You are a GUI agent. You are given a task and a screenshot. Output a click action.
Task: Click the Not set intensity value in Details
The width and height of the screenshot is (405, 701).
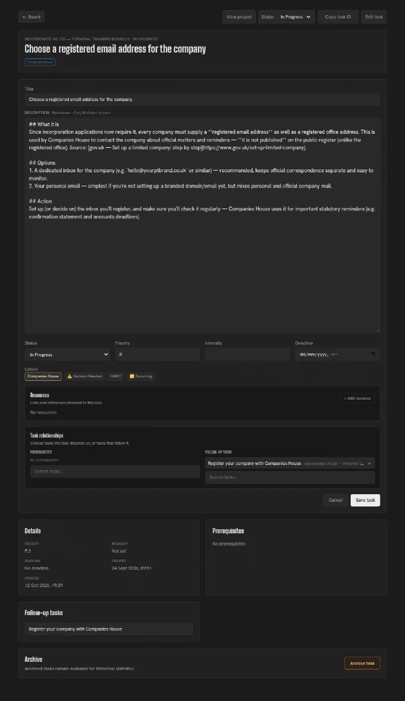119,551
